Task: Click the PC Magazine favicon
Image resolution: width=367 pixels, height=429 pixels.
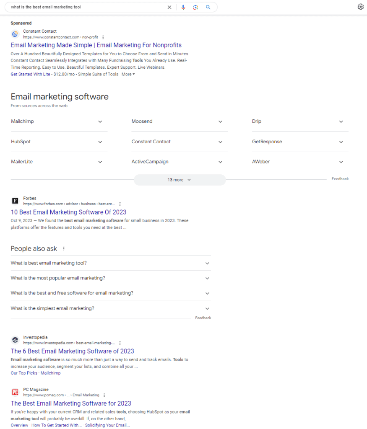Action: click(x=15, y=392)
